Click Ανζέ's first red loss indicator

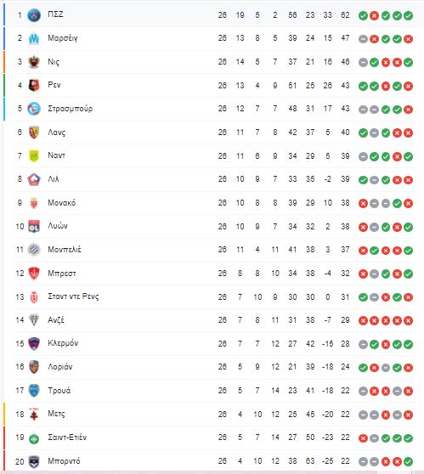pos(363,320)
